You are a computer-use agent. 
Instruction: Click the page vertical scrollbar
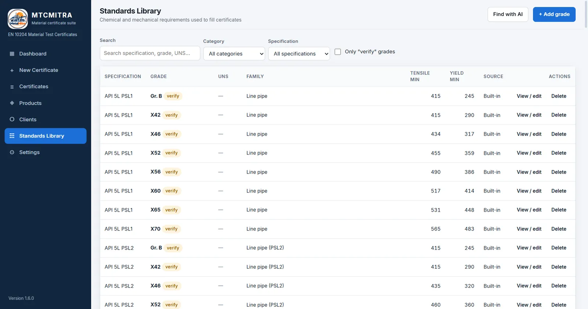[586, 15]
